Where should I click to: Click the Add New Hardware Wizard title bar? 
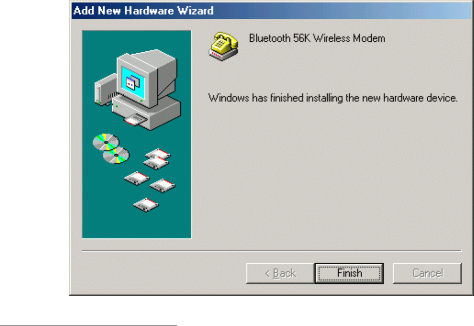tap(271, 11)
